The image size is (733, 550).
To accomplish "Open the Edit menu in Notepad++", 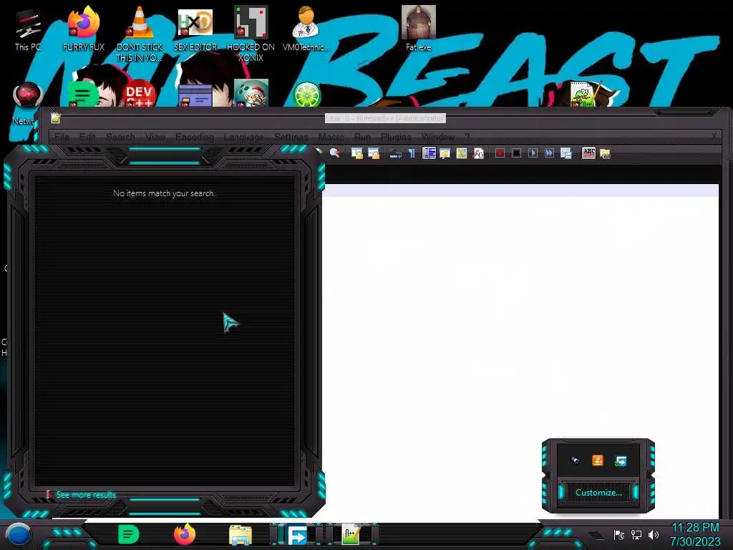I will [x=87, y=137].
